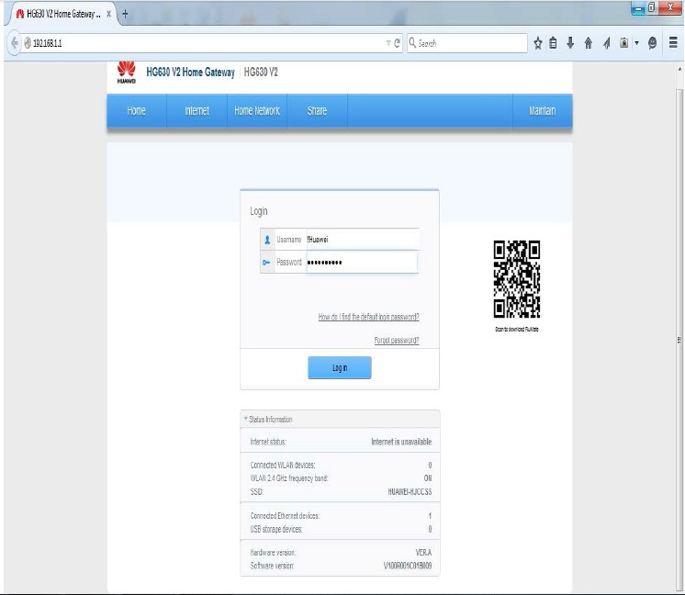The height and width of the screenshot is (595, 685).
Task: Click the browser back arrow button
Action: 15,43
